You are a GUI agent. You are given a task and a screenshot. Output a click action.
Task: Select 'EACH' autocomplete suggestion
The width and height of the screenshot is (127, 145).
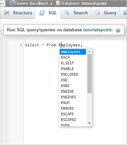click(73, 57)
